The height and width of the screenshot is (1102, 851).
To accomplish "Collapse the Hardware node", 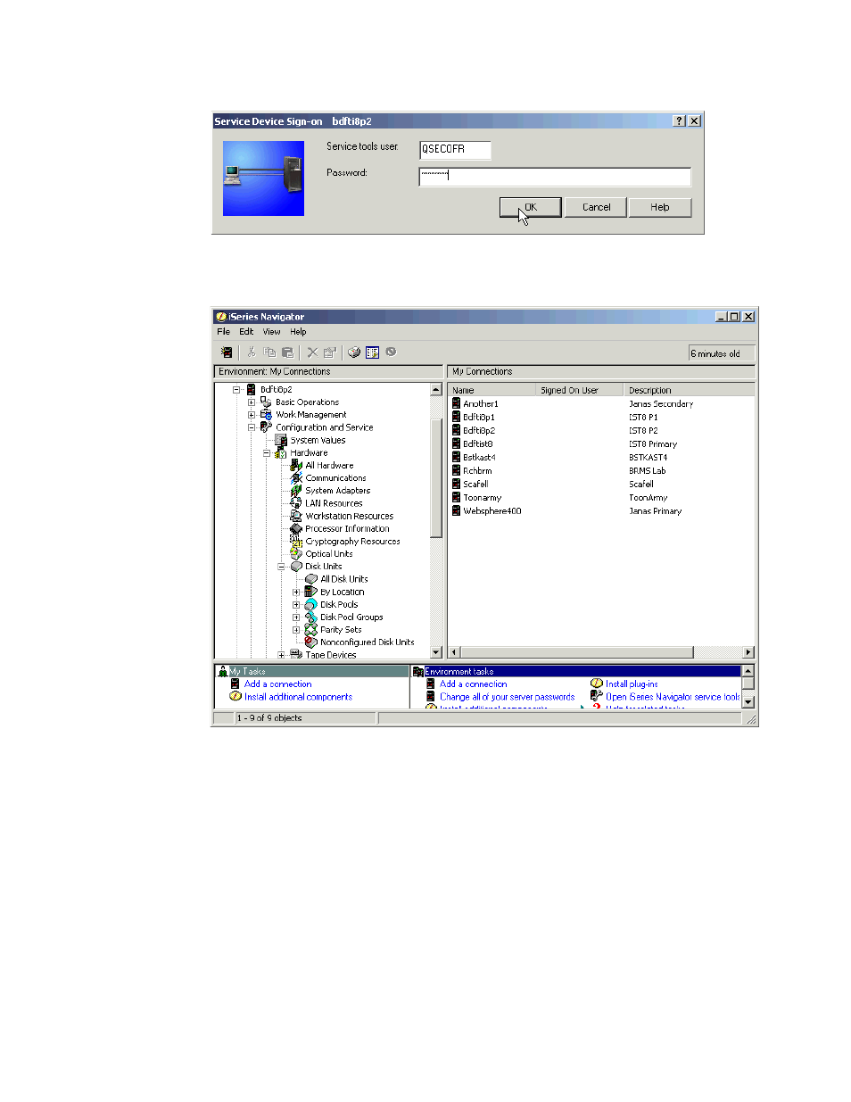I will pyautogui.click(x=267, y=453).
